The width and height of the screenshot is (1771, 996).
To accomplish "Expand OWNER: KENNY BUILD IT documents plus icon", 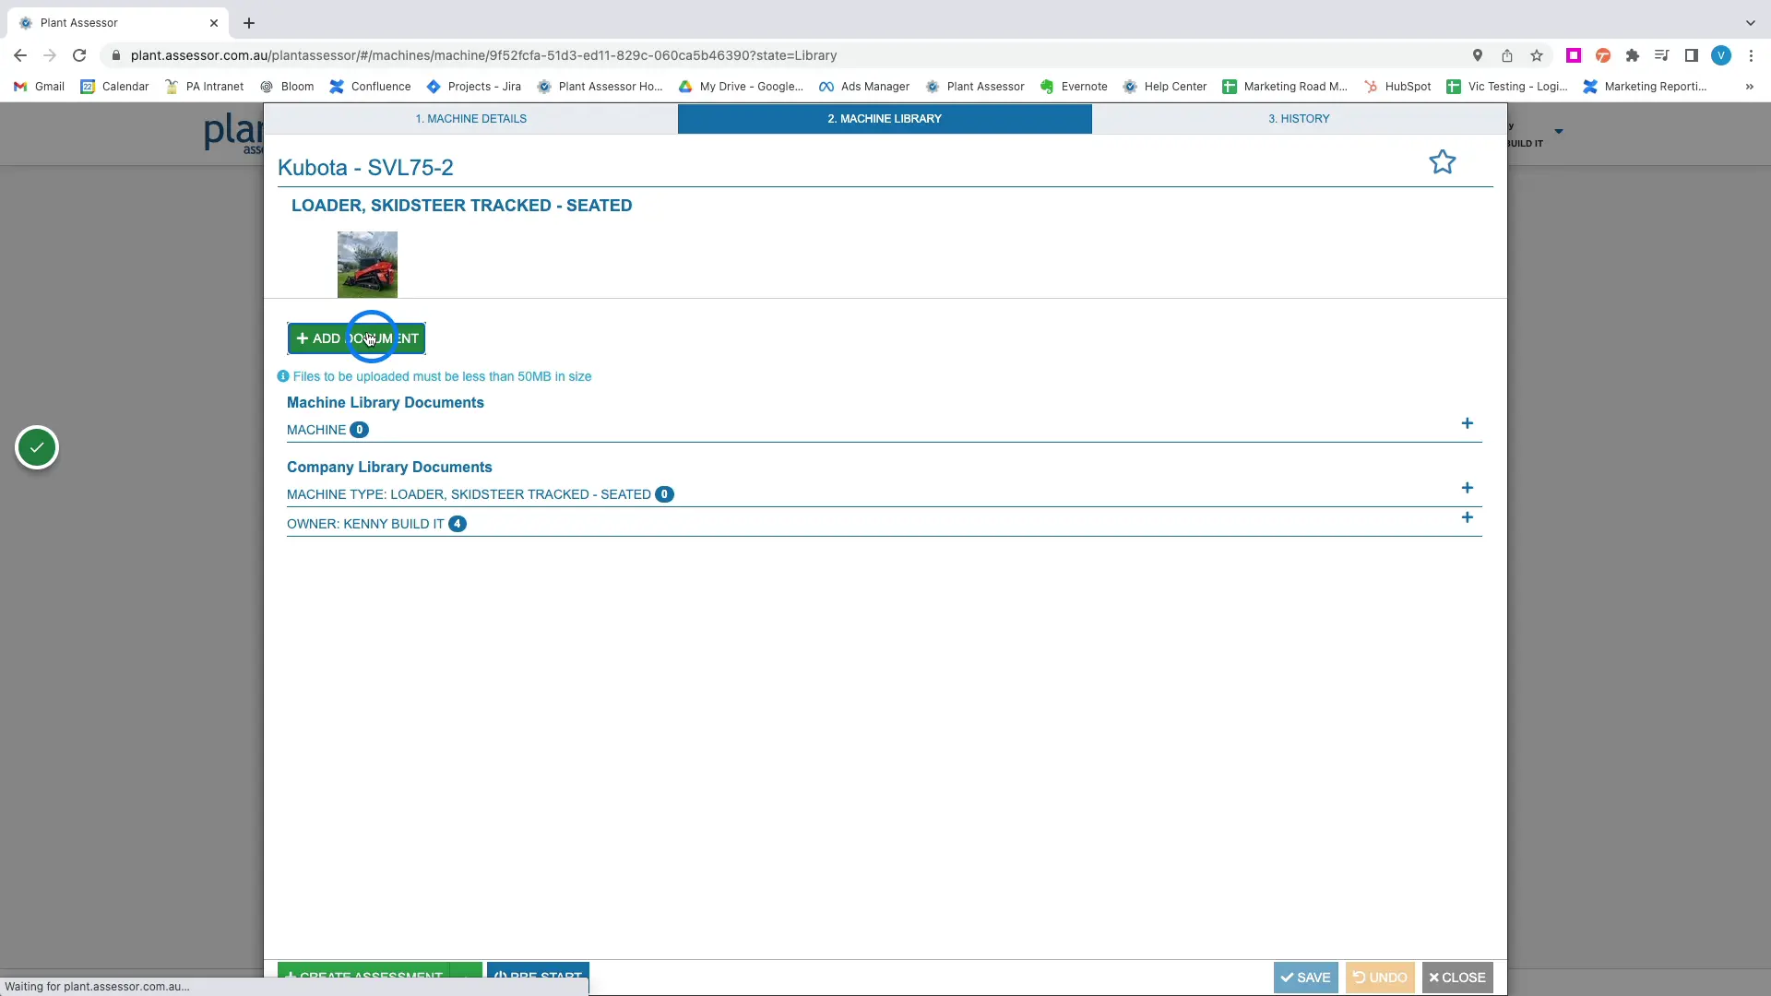I will 1467,517.
